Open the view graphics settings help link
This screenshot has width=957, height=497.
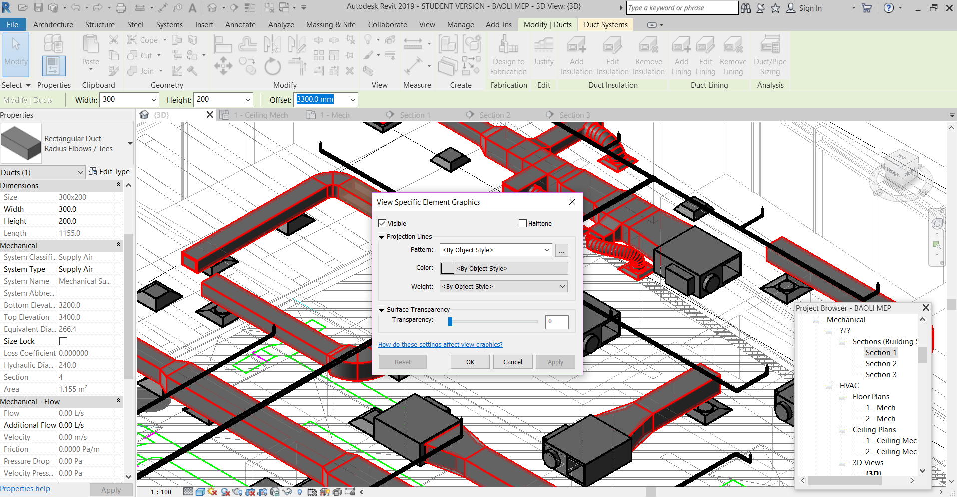440,344
